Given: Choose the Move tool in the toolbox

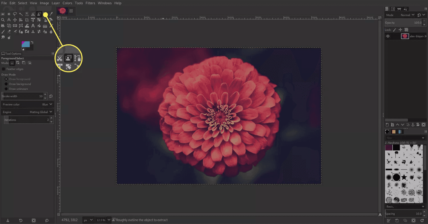Looking at the screenshot, I should [x=15, y=20].
